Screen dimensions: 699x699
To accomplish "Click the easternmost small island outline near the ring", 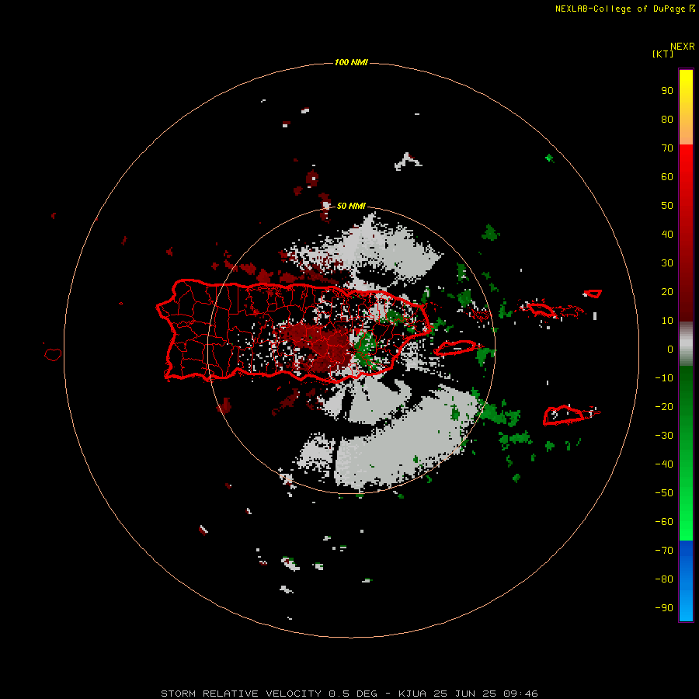I will 593,294.
